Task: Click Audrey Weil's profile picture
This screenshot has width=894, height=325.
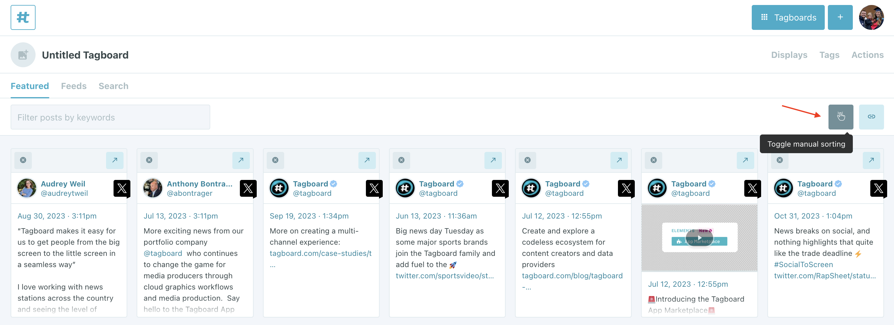Action: [27, 188]
